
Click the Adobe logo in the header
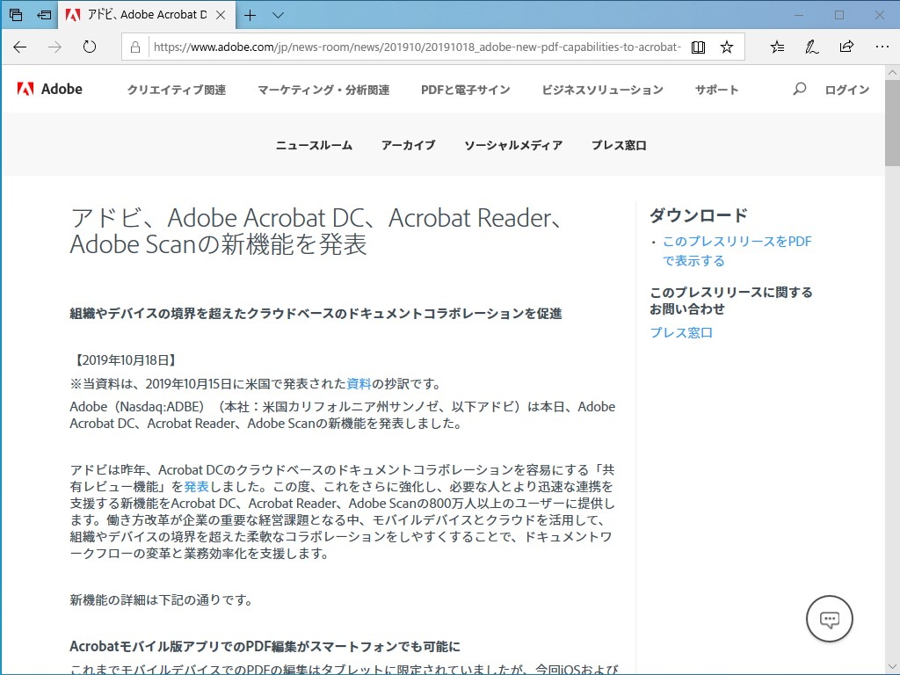point(48,88)
